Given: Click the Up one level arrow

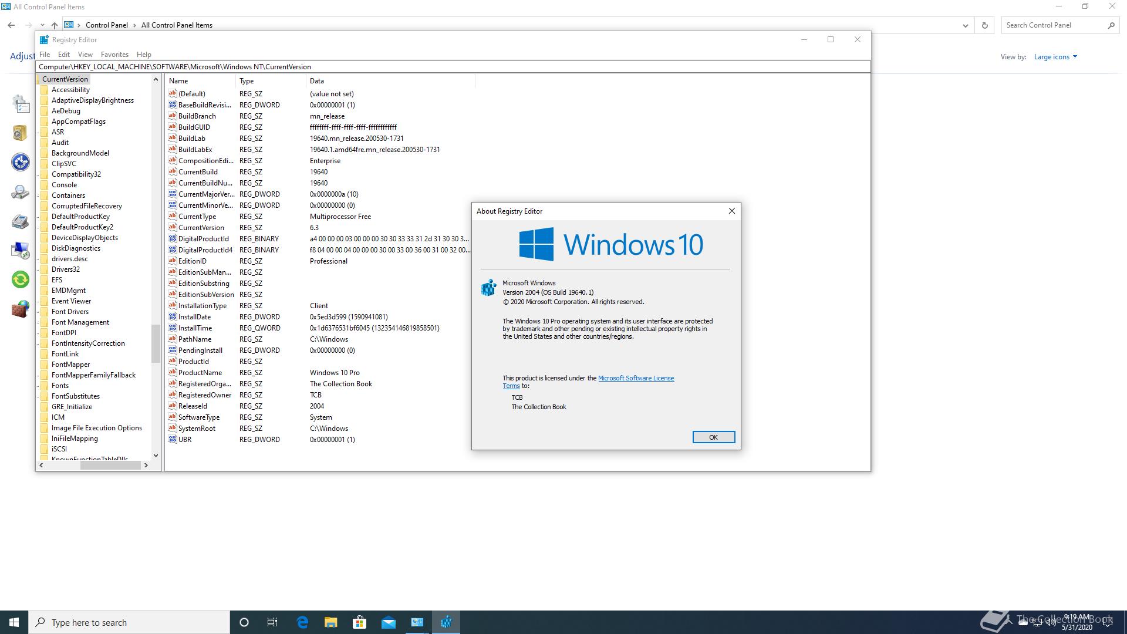Looking at the screenshot, I should (55, 25).
